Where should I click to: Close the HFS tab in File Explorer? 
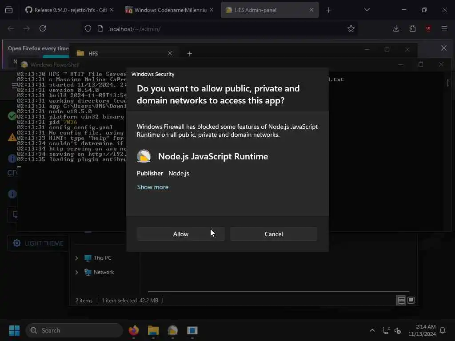(x=170, y=53)
